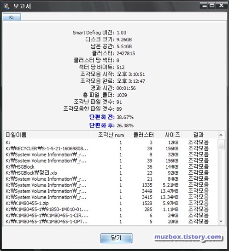Image resolution: width=229 pixels, height=251 pixels.
Task: Click the file list scrollbar thumb
Action: click(221, 144)
